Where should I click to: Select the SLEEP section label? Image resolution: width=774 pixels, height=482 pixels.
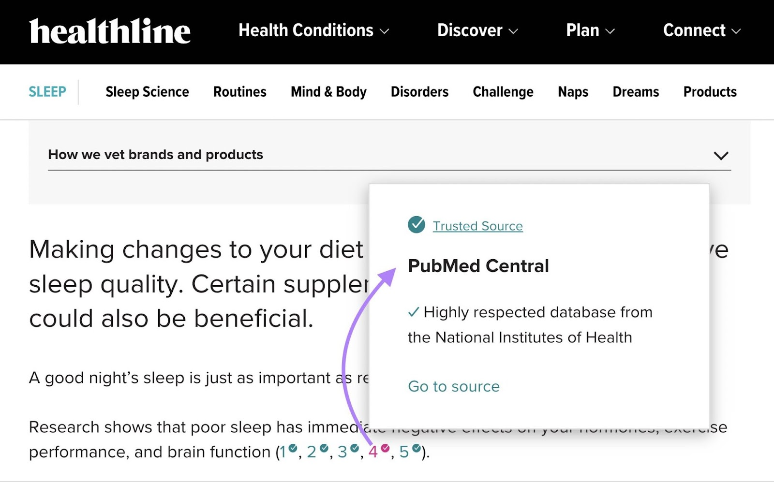47,92
